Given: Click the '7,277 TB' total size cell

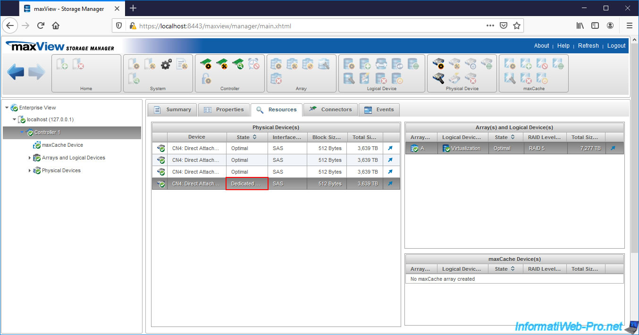Looking at the screenshot, I should 586,148.
